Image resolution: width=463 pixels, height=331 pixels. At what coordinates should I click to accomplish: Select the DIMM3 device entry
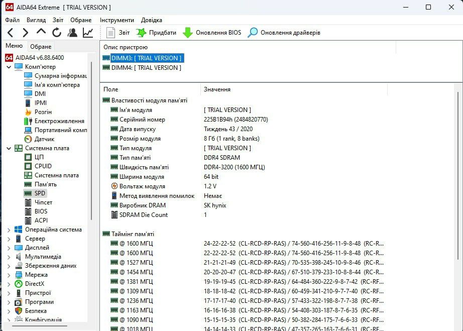click(x=143, y=58)
